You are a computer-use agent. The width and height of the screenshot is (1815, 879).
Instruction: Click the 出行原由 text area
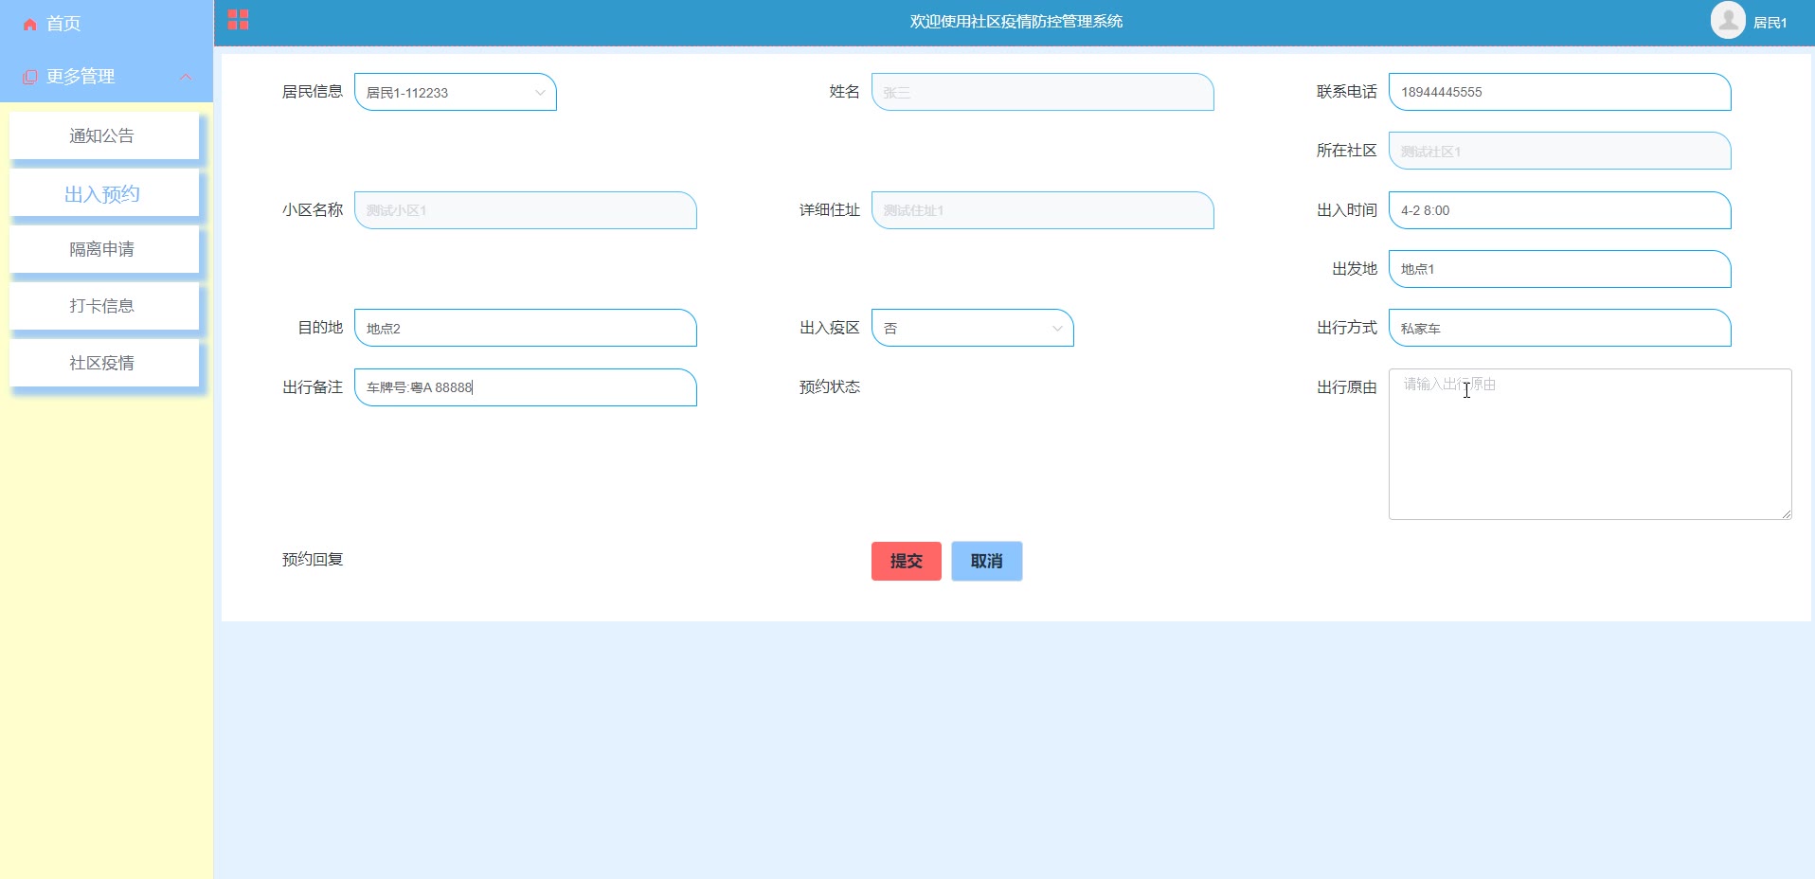click(x=1590, y=444)
